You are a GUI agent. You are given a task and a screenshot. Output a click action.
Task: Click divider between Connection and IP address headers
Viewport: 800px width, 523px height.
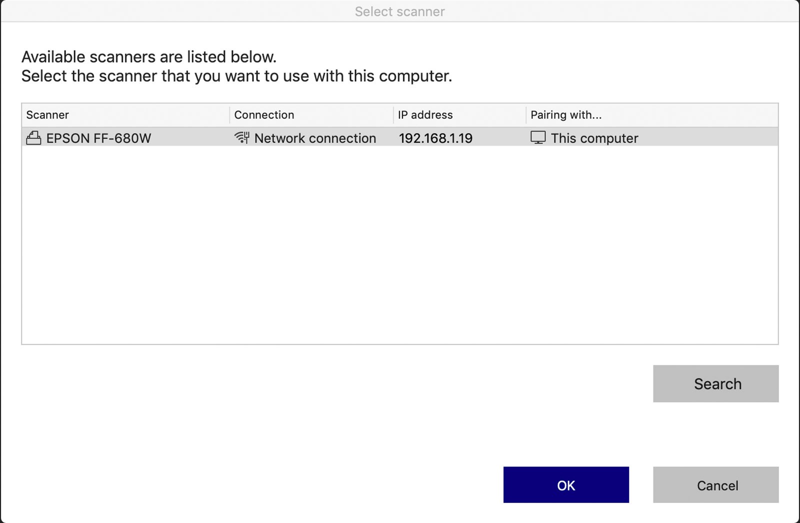(393, 115)
